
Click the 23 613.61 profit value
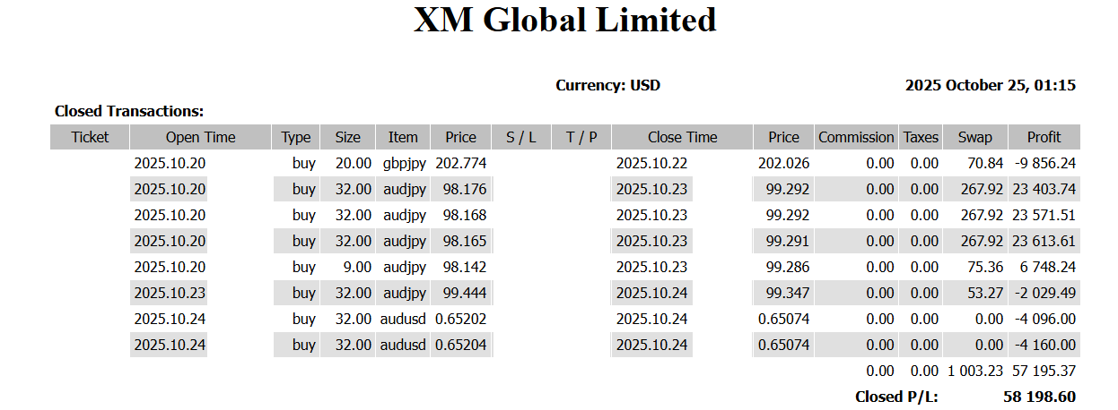point(1044,241)
